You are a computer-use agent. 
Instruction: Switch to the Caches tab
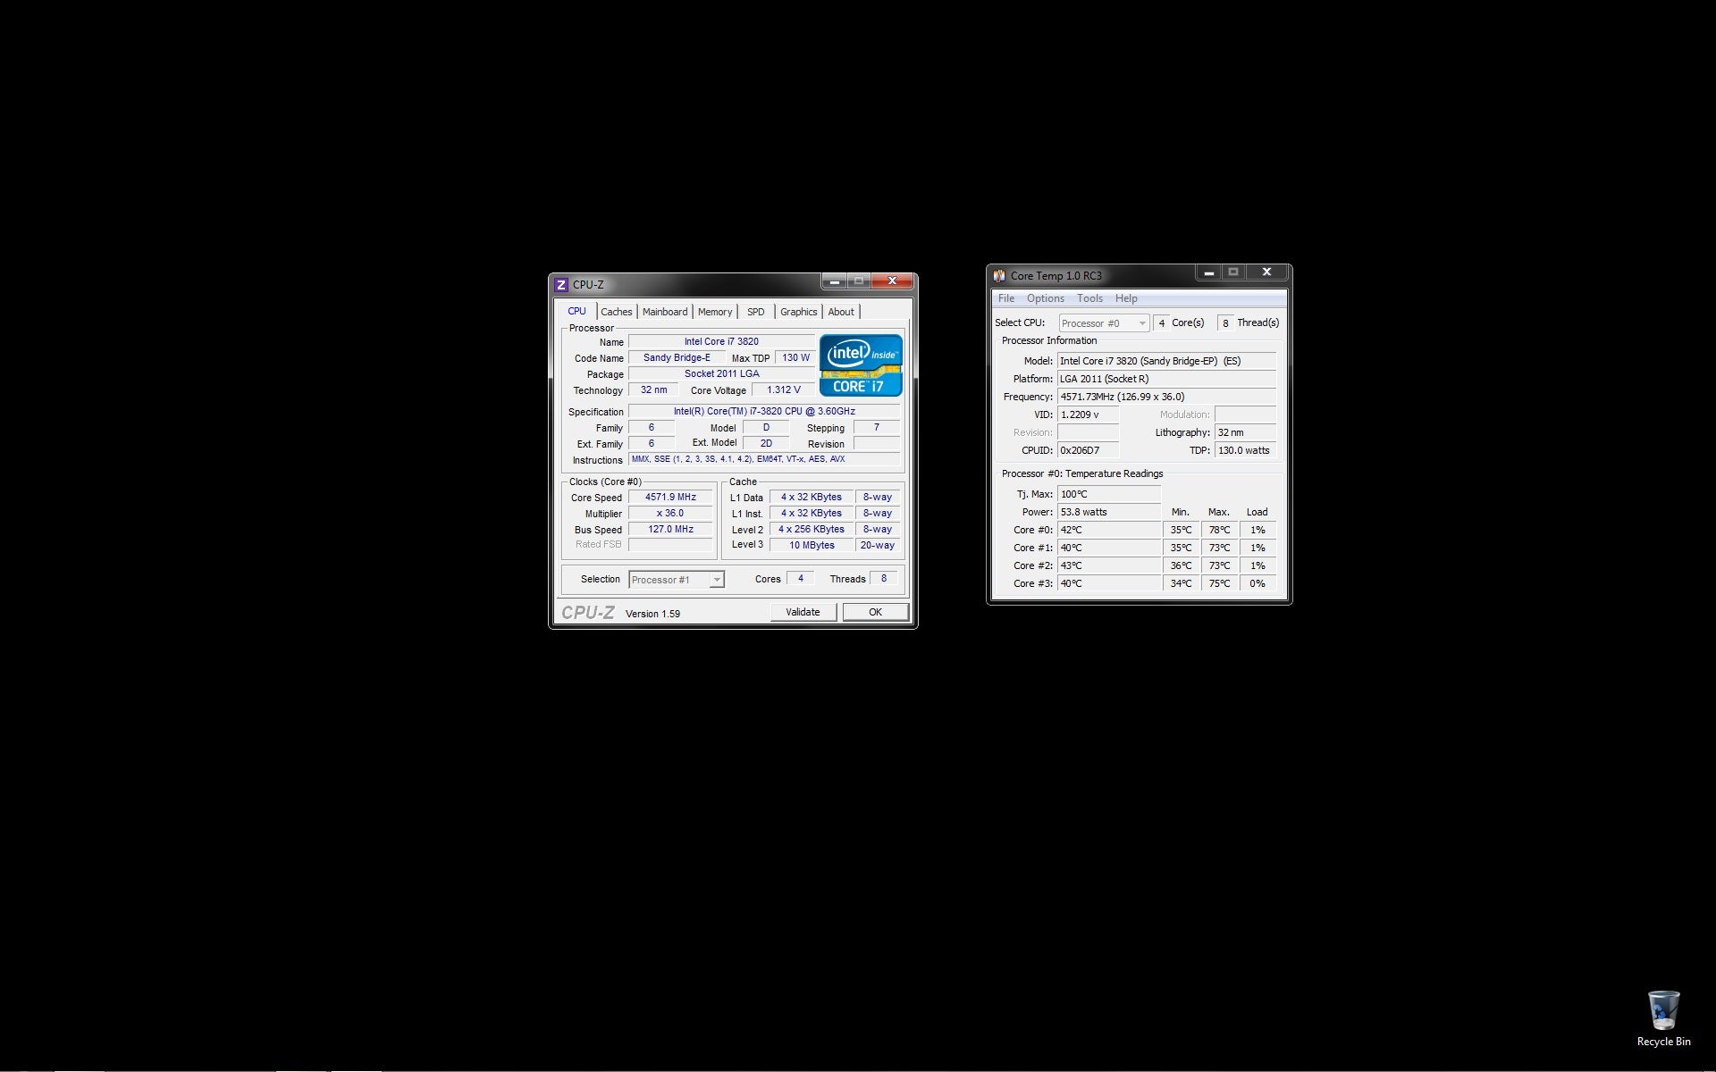click(x=616, y=312)
